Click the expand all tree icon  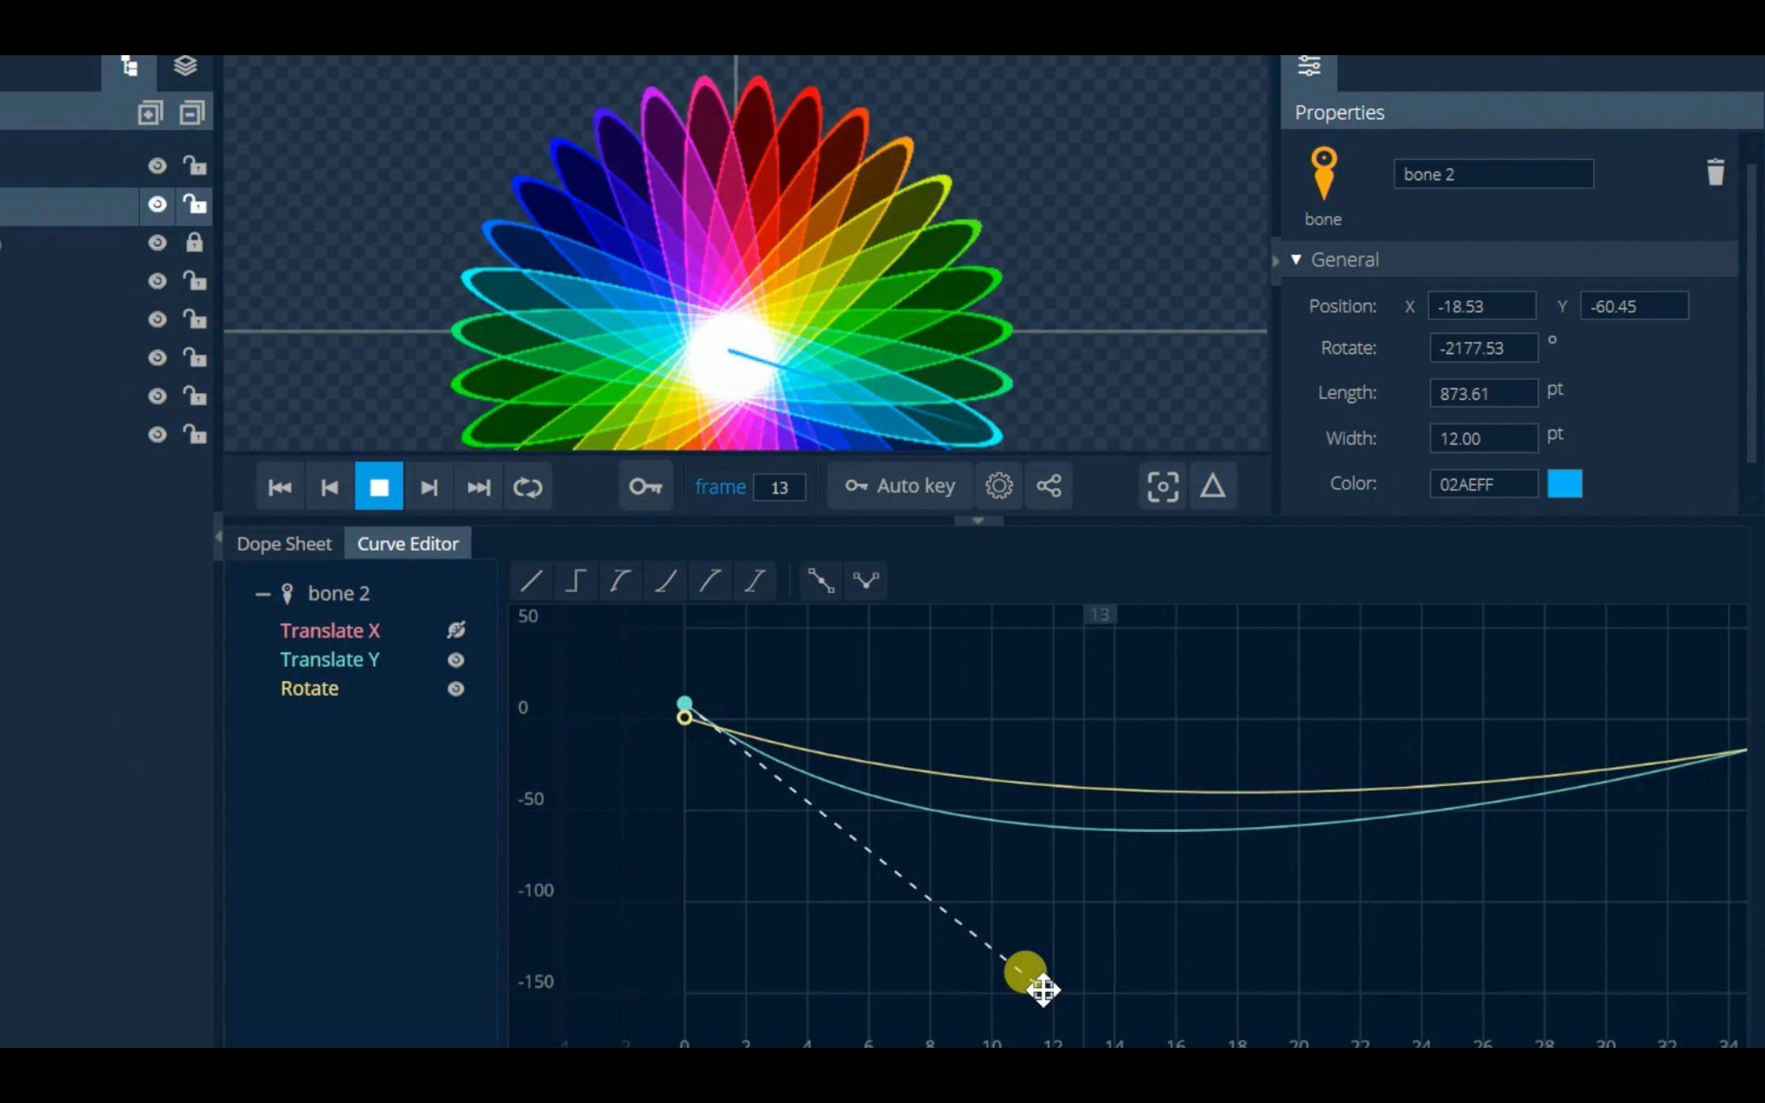click(150, 113)
